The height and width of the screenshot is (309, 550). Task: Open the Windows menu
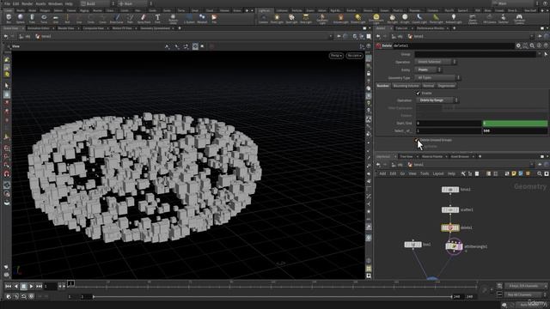coord(55,3)
